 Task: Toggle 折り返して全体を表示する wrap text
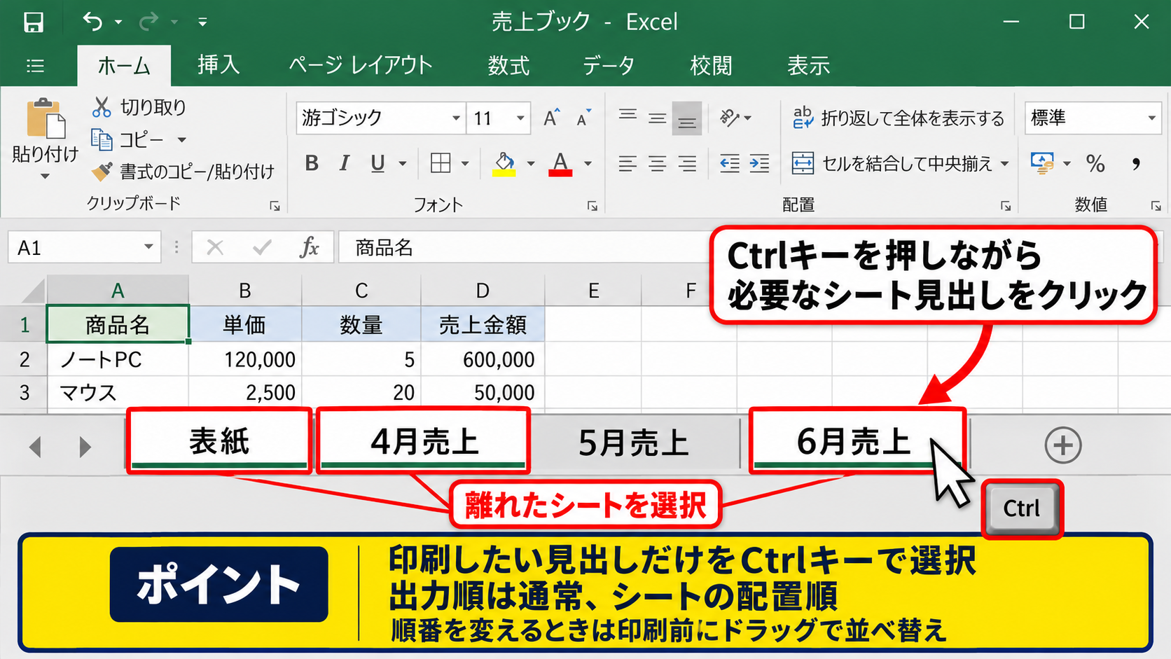click(x=899, y=118)
